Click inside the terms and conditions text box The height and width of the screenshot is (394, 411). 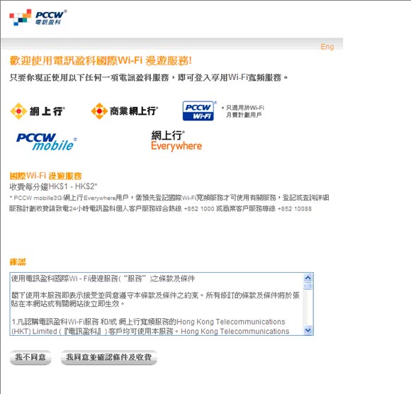tap(157, 304)
